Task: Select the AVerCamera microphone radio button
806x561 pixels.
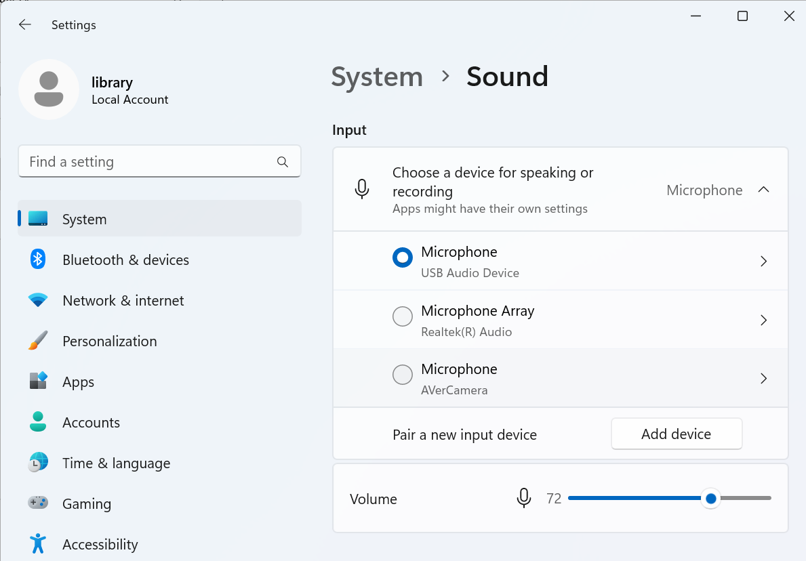Action: point(403,375)
